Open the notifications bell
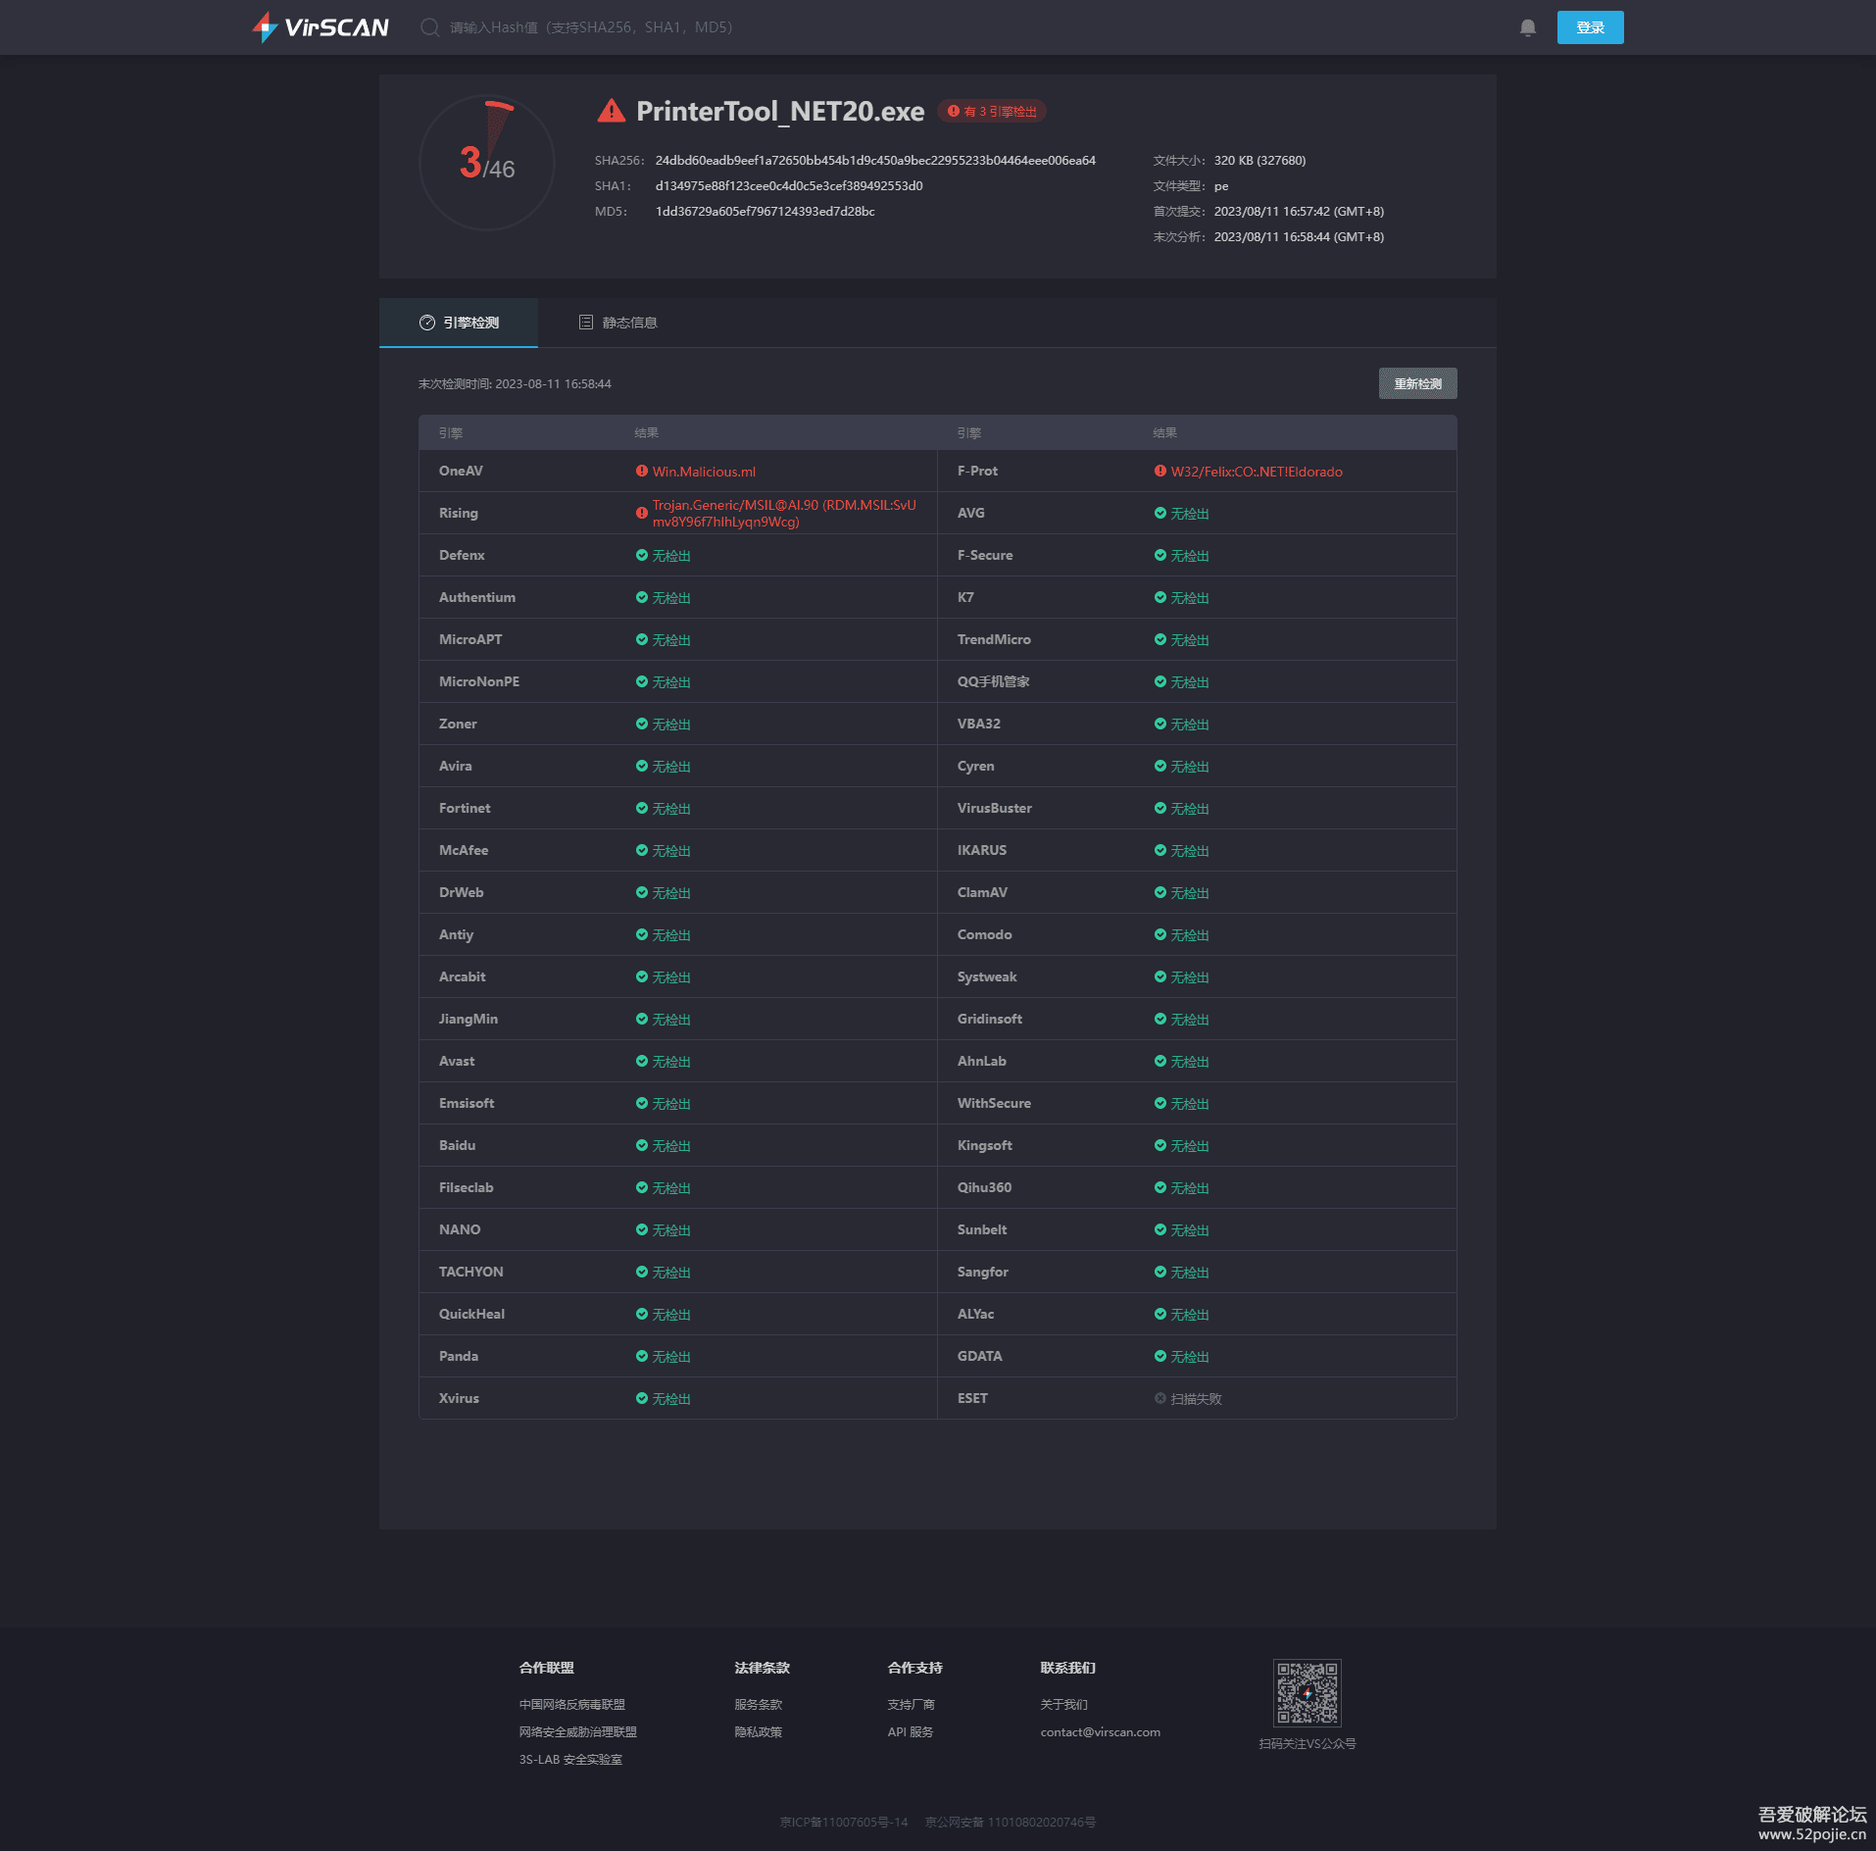This screenshot has width=1876, height=1851. [x=1527, y=27]
